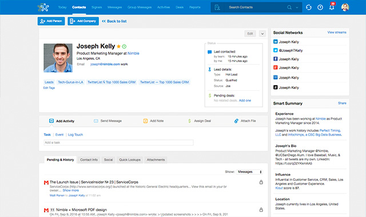
Task: Open Joseph Kelly's LinkedIn profile icon
Action: point(276,42)
